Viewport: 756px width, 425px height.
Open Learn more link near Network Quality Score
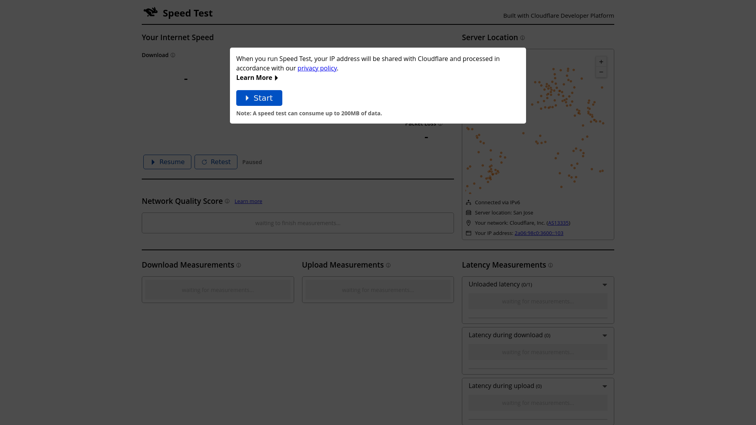point(248,201)
